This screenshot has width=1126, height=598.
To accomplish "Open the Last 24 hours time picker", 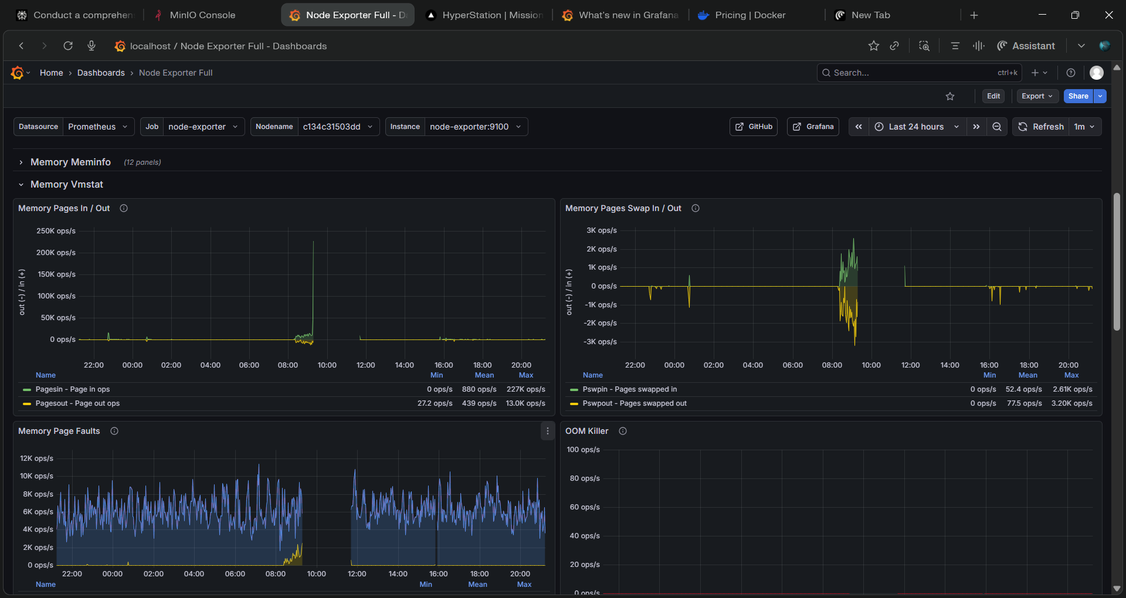I will (917, 127).
